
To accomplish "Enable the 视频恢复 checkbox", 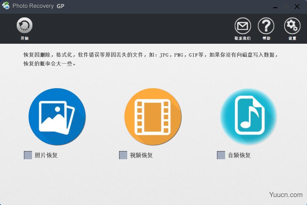I will (123, 155).
